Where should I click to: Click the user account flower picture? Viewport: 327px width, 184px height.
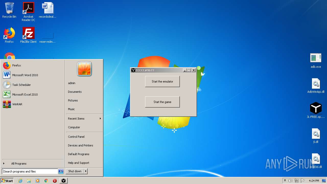tap(84, 69)
